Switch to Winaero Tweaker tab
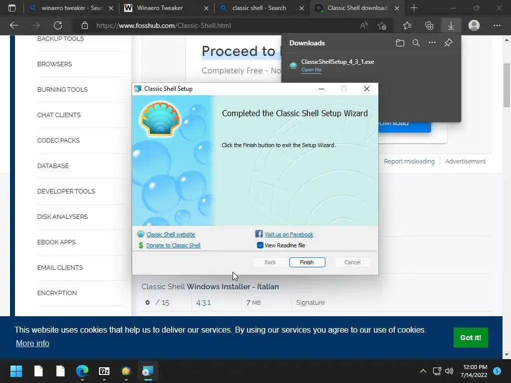The image size is (511, 383). [x=159, y=8]
